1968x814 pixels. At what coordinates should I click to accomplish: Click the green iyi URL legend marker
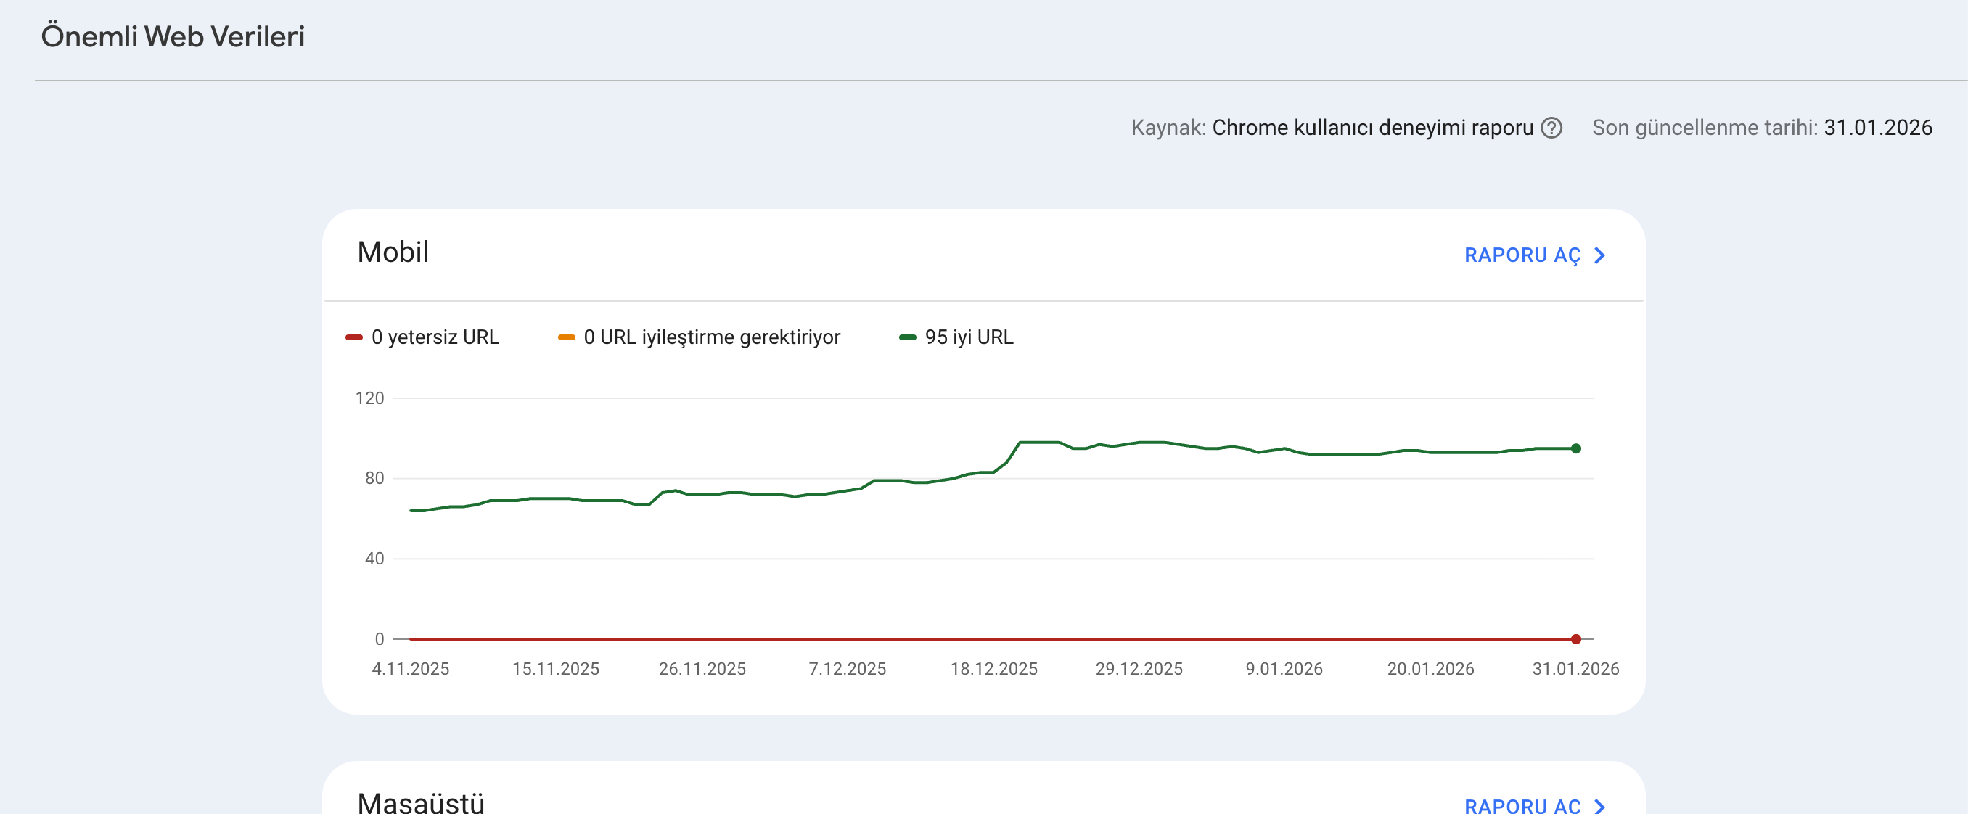coord(908,337)
